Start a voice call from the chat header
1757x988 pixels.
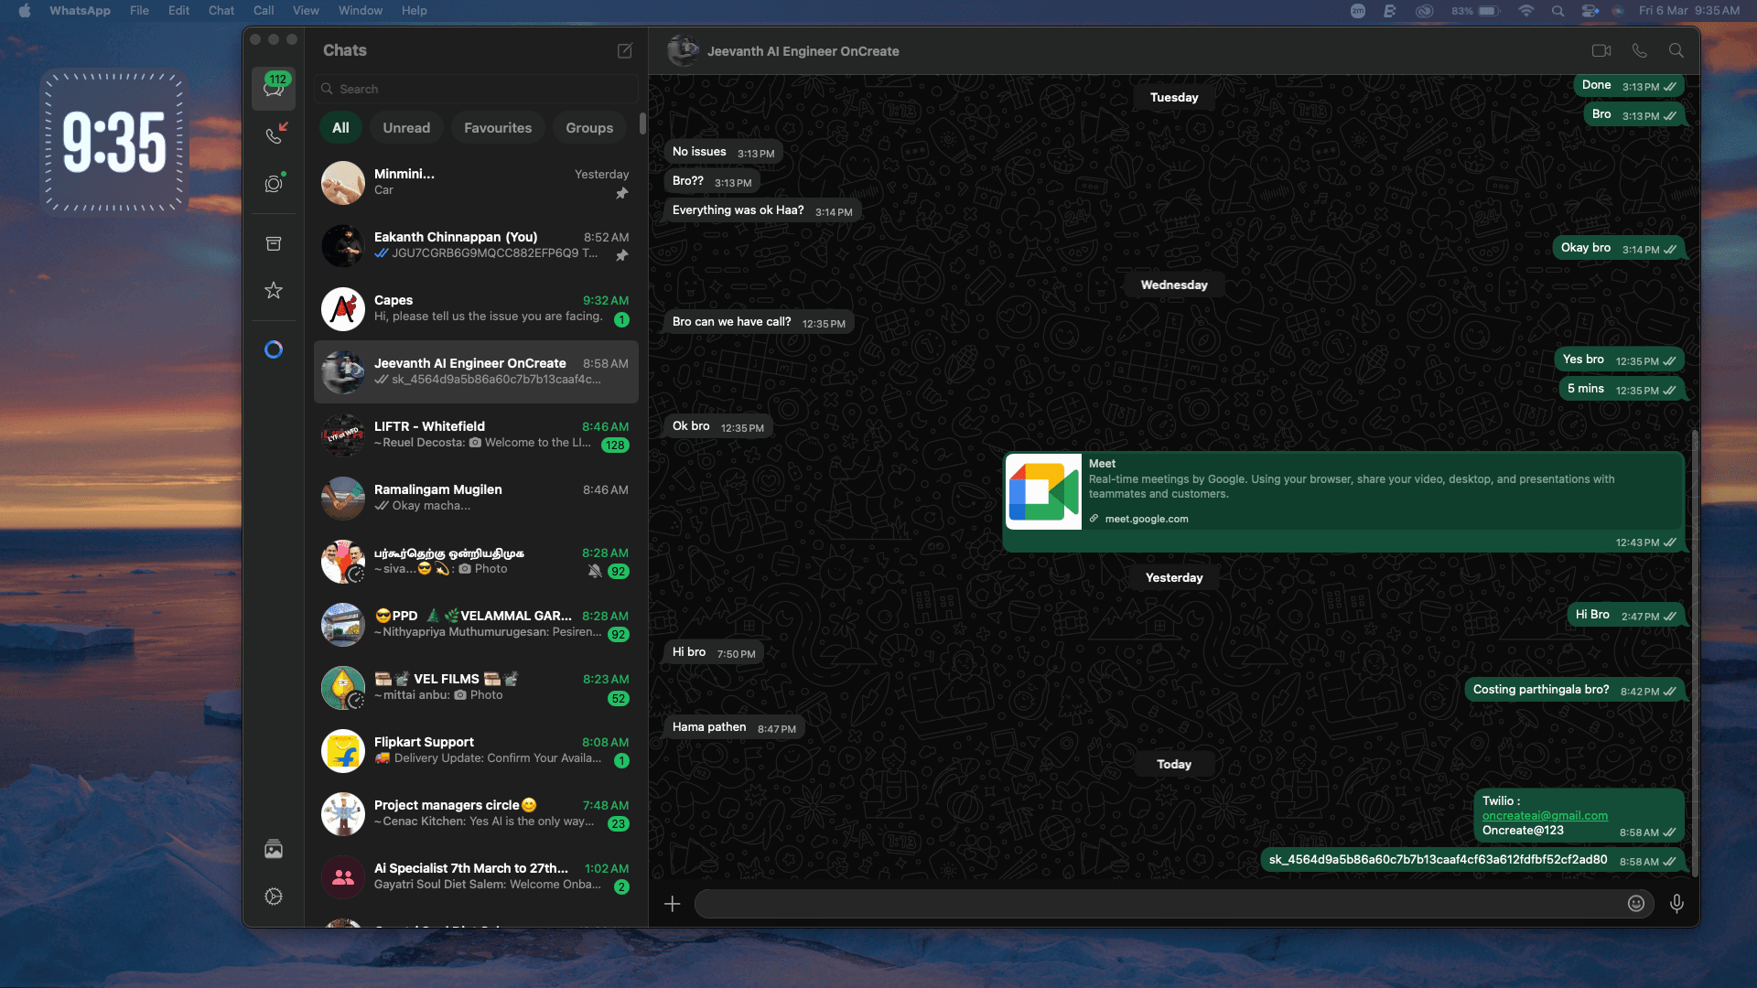pos(1639,50)
